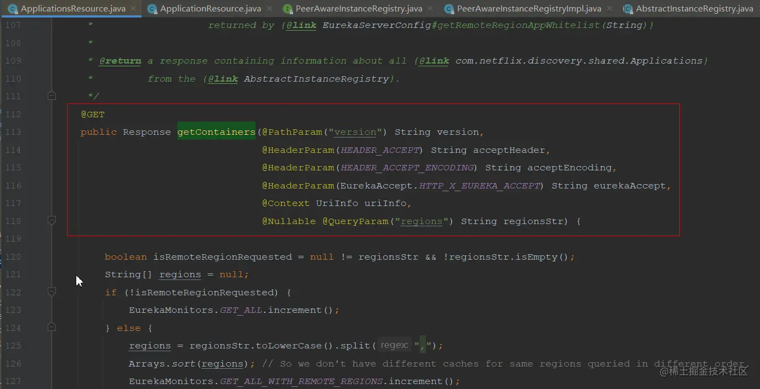
Task: Click the line number 112 in gutter
Action: pos(13,114)
